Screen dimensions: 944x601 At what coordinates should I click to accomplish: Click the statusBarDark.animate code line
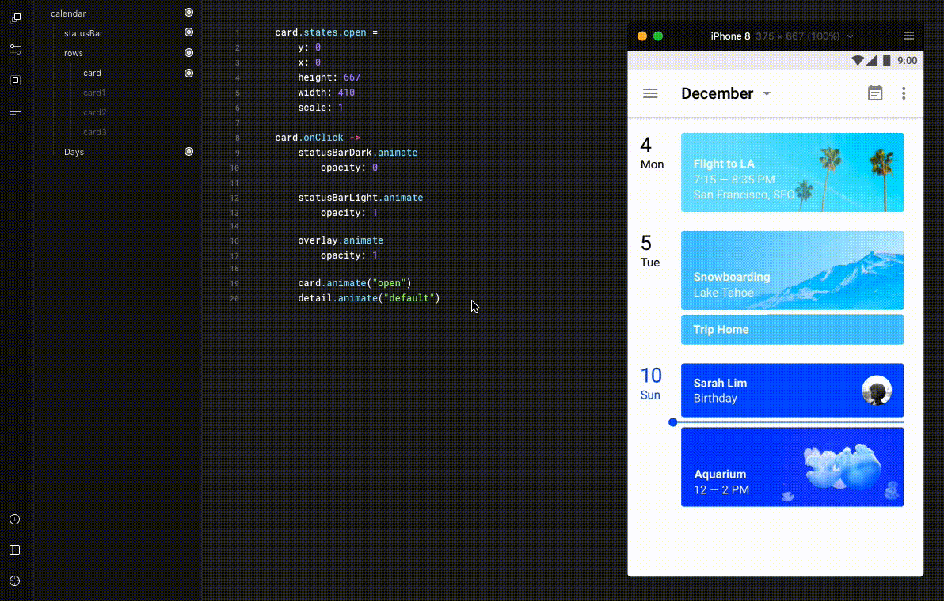click(358, 153)
